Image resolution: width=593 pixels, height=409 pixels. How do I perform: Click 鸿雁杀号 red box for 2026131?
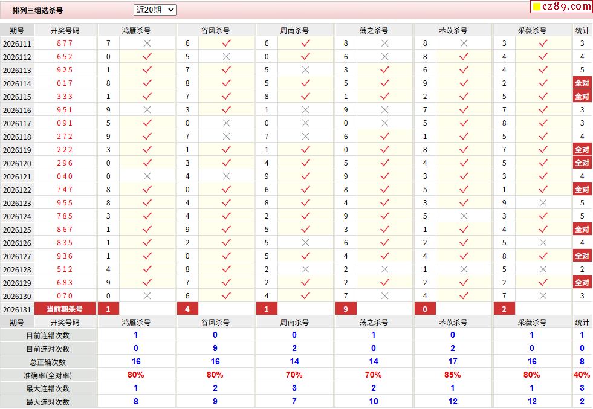108,309
